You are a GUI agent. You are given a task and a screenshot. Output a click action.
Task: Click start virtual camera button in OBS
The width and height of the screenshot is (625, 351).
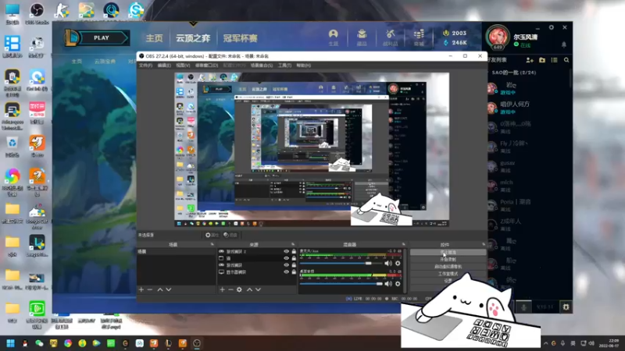coord(448,267)
